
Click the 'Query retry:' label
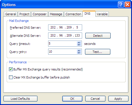coord(18,52)
